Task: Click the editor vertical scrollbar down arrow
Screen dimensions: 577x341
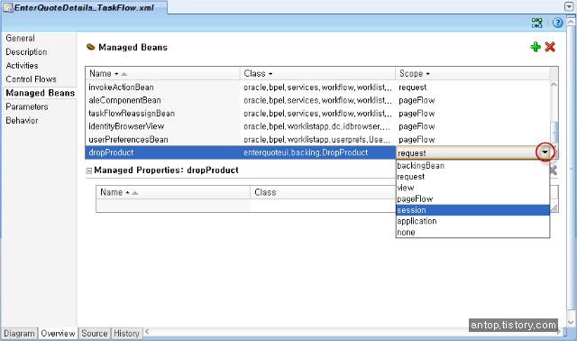Action: pos(571,323)
